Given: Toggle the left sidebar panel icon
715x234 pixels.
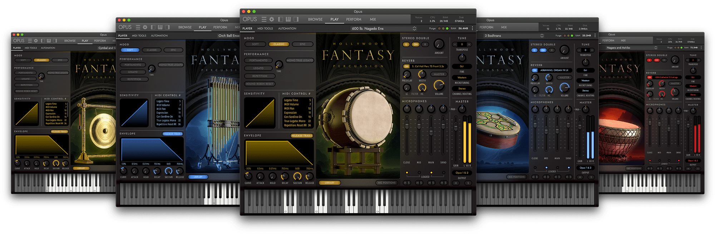Looking at the screenshot, I should click(x=281, y=19).
